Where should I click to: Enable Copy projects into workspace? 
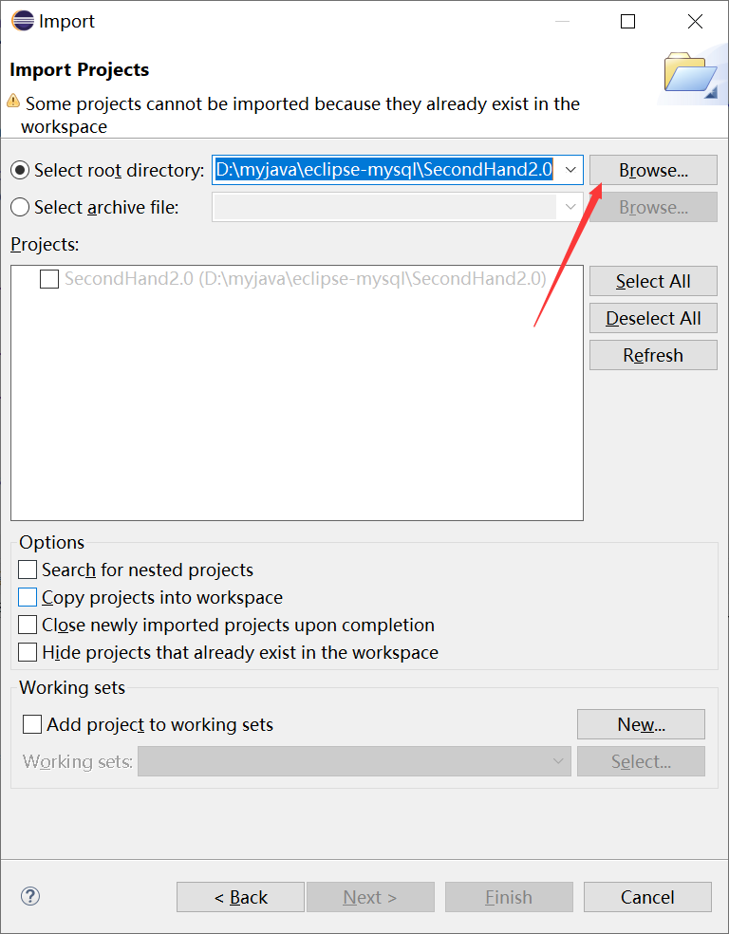[28, 597]
